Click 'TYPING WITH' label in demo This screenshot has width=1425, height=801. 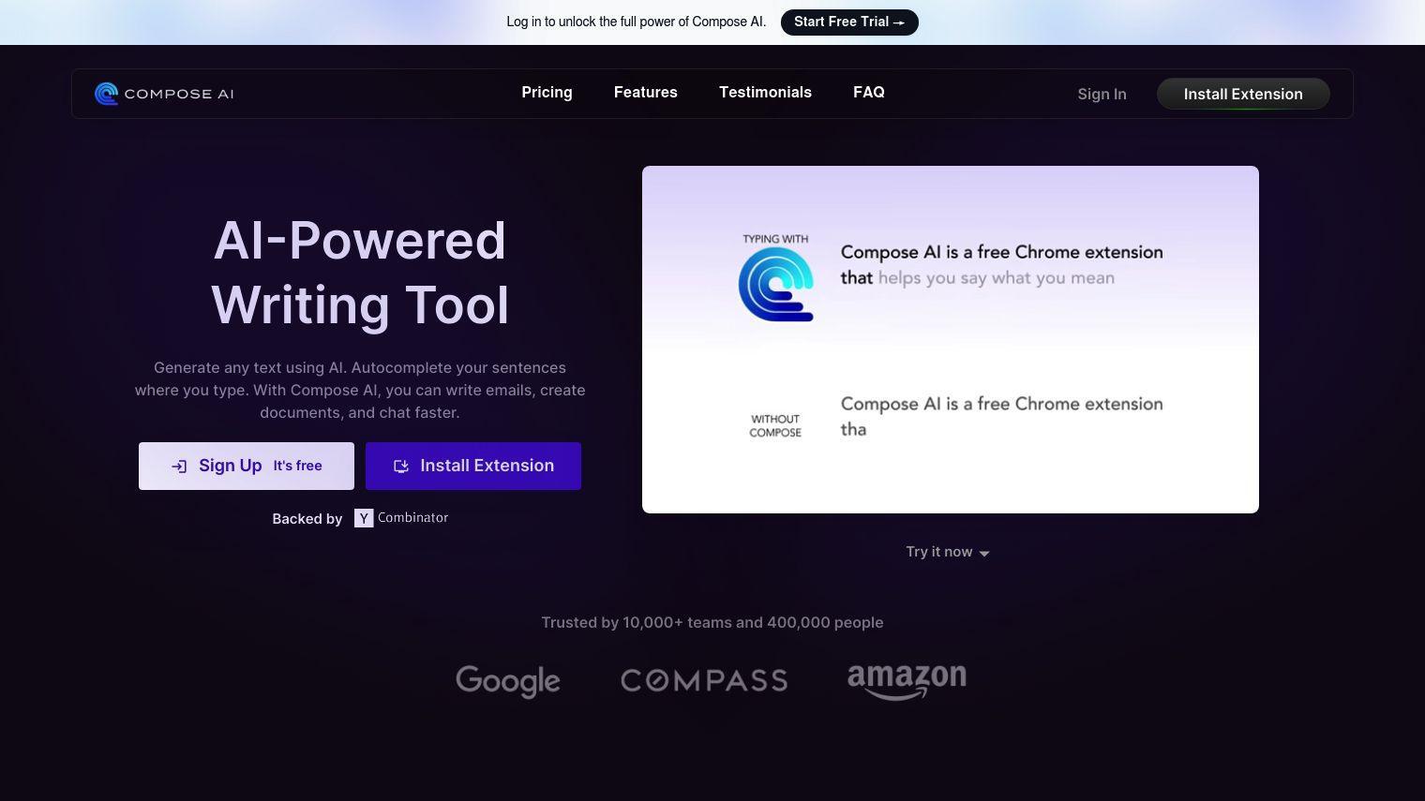coord(775,239)
